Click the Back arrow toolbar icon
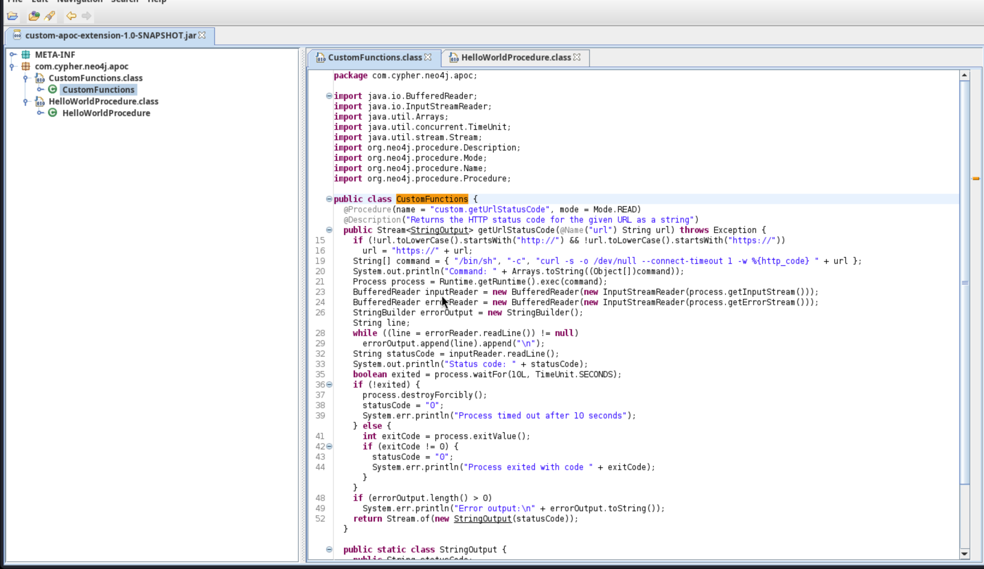Screen dimensions: 984x569 coord(71,16)
